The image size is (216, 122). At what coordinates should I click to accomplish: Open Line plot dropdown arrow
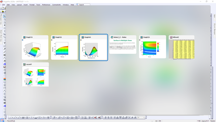coord(12,118)
